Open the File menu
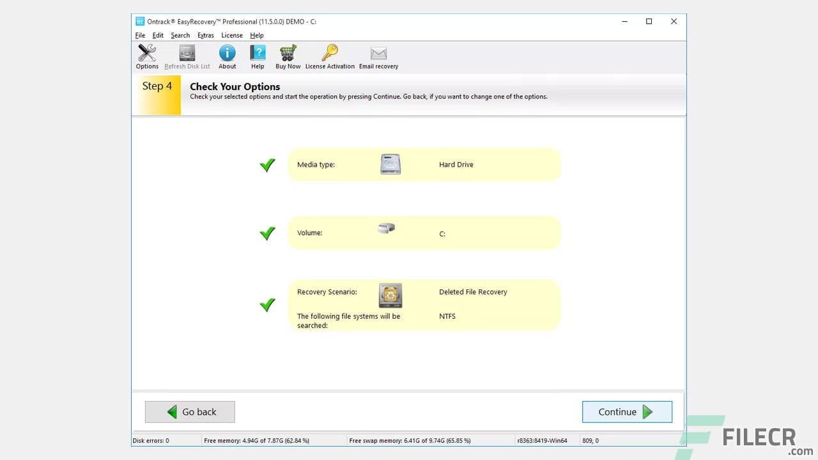The width and height of the screenshot is (818, 460). click(140, 35)
